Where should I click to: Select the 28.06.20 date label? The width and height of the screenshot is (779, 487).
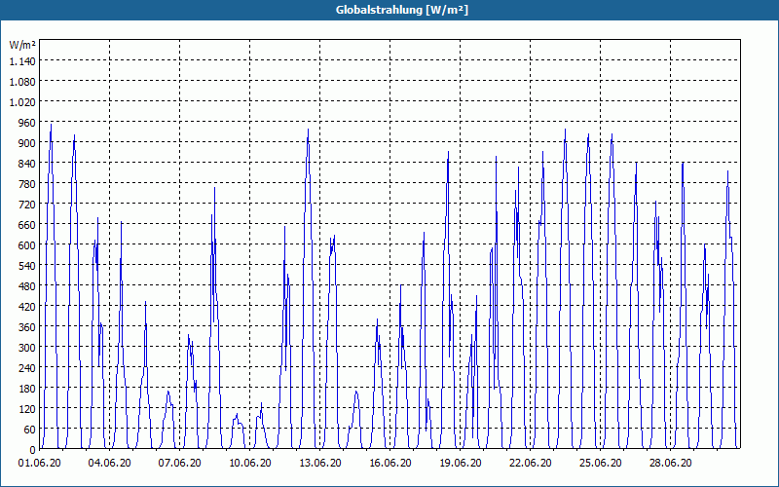pyautogui.click(x=670, y=463)
